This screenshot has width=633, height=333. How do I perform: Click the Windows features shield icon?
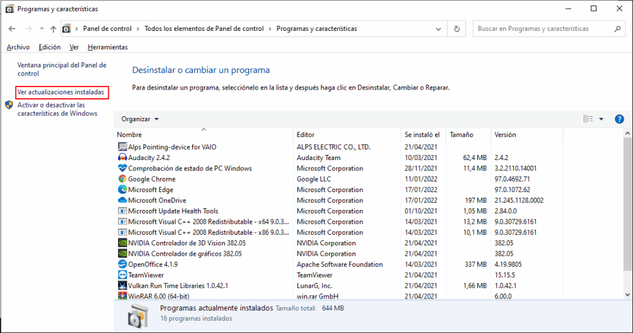point(9,105)
